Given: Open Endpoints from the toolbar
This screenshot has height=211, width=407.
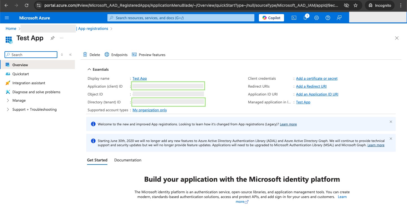Looking at the screenshot, I should 116,55.
